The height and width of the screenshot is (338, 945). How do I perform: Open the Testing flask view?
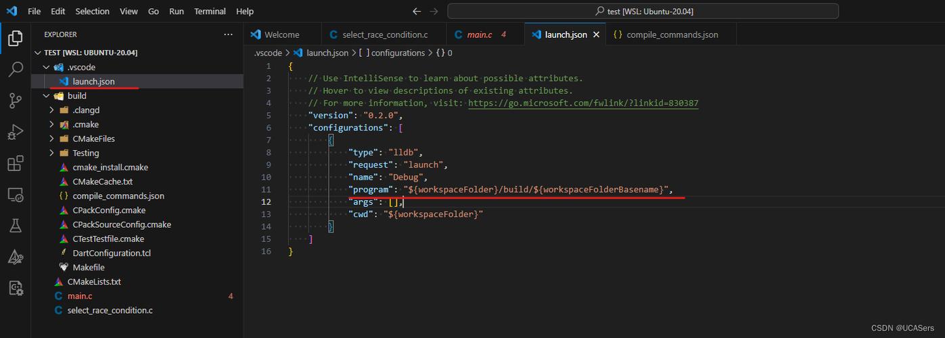[x=15, y=226]
